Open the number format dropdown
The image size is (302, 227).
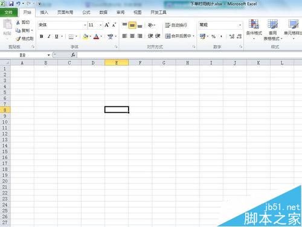pos(240,25)
